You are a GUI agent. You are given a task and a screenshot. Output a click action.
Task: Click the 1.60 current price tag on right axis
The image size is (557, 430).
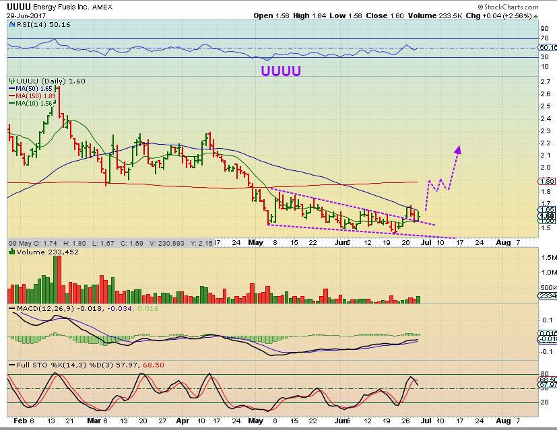(x=547, y=216)
